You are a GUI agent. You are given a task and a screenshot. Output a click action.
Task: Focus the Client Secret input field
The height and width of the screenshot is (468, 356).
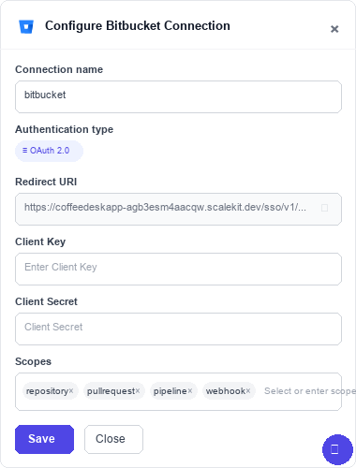tap(178, 329)
